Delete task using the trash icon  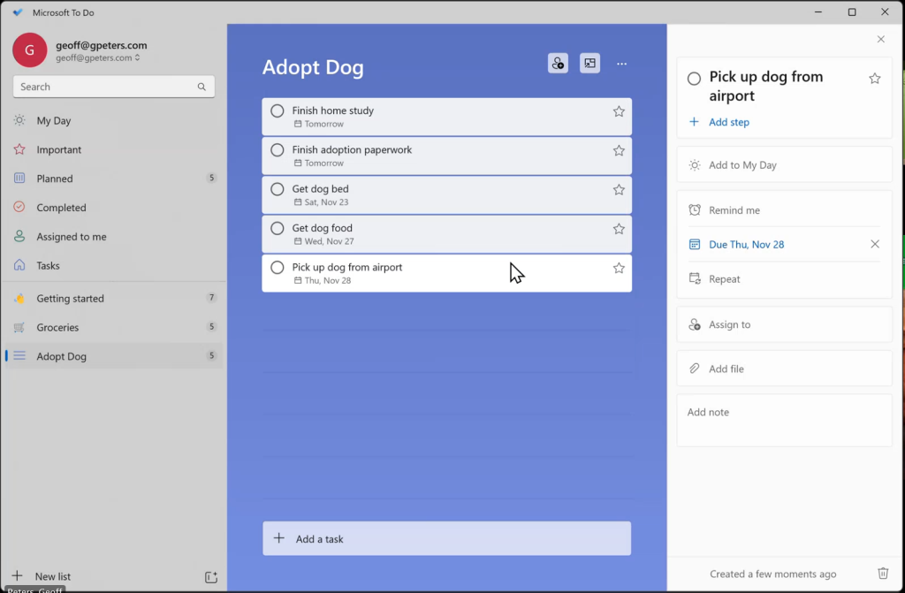point(882,574)
